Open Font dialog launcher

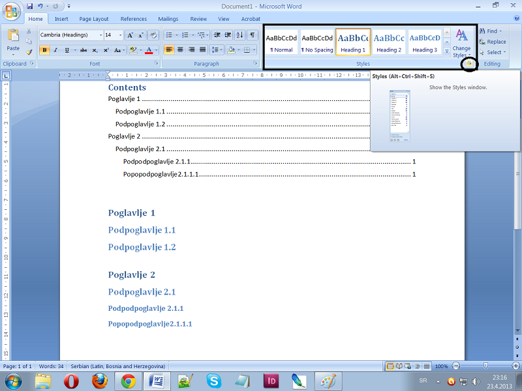pyautogui.click(x=156, y=63)
